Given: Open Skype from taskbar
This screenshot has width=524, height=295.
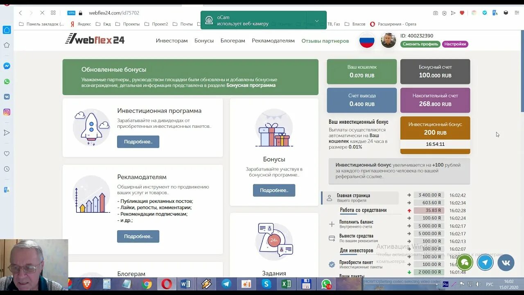Looking at the screenshot, I should (267, 284).
